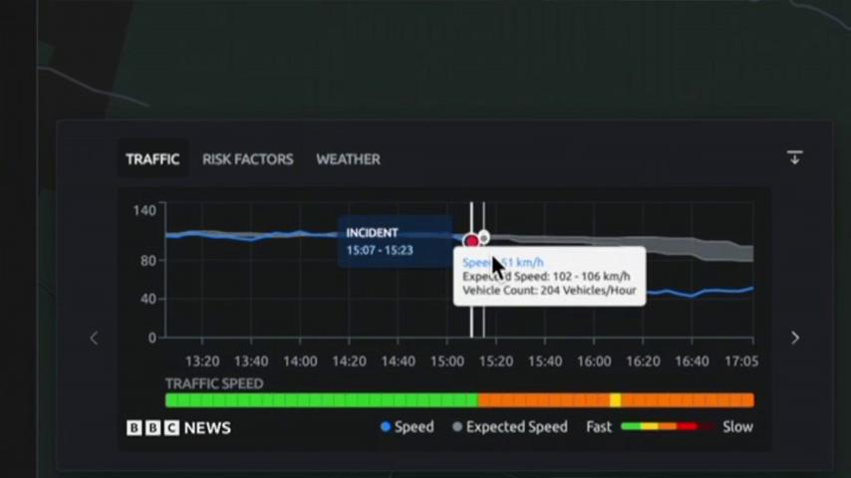Click the red incident marker dot

[x=471, y=241]
